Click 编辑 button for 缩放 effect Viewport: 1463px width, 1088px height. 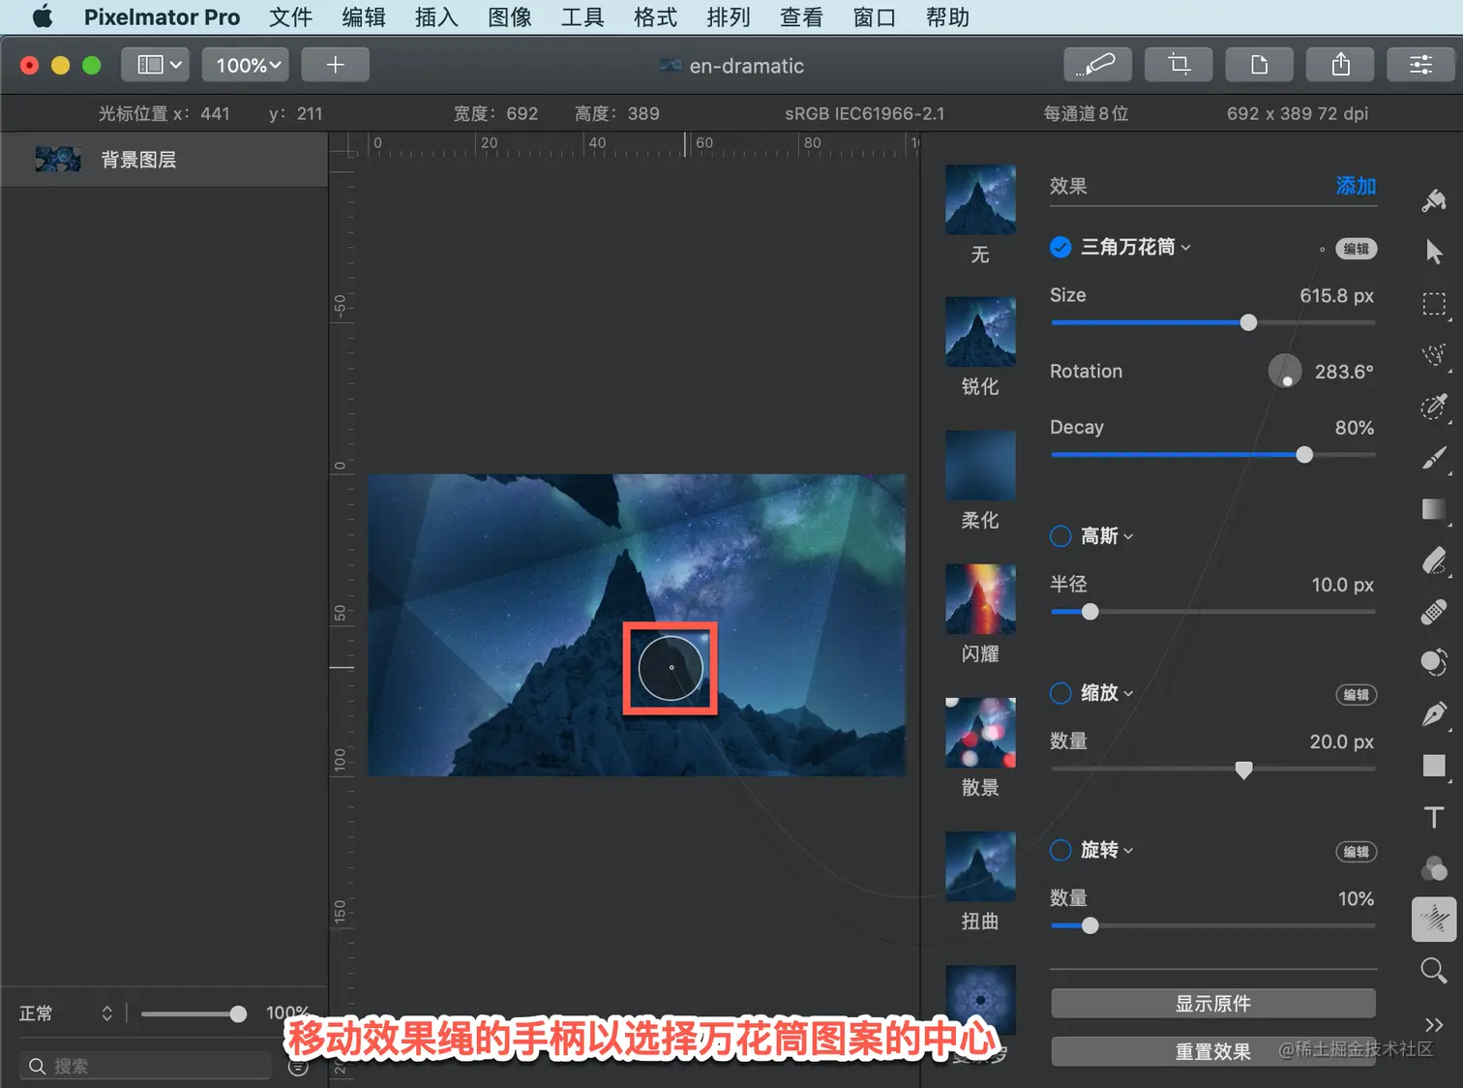click(x=1356, y=695)
